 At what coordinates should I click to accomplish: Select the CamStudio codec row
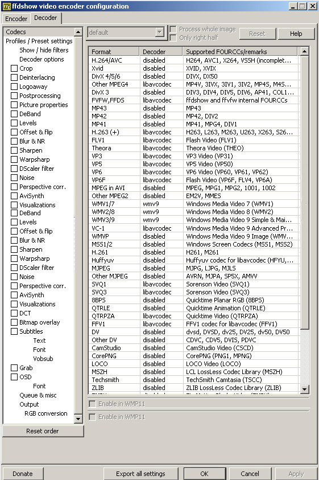pyautogui.click(x=194, y=348)
